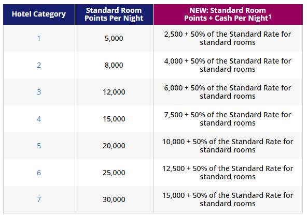Select the 30,000 points cell
This screenshot has height=217, width=307.
click(x=114, y=199)
